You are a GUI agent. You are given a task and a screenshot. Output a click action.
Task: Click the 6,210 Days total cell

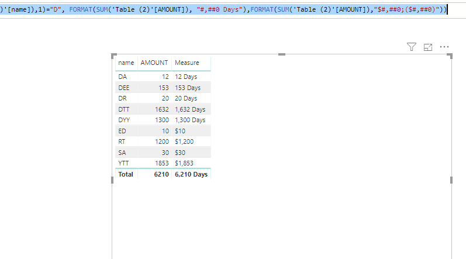191,174
